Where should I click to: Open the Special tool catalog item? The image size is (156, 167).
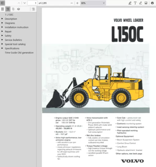15,44
